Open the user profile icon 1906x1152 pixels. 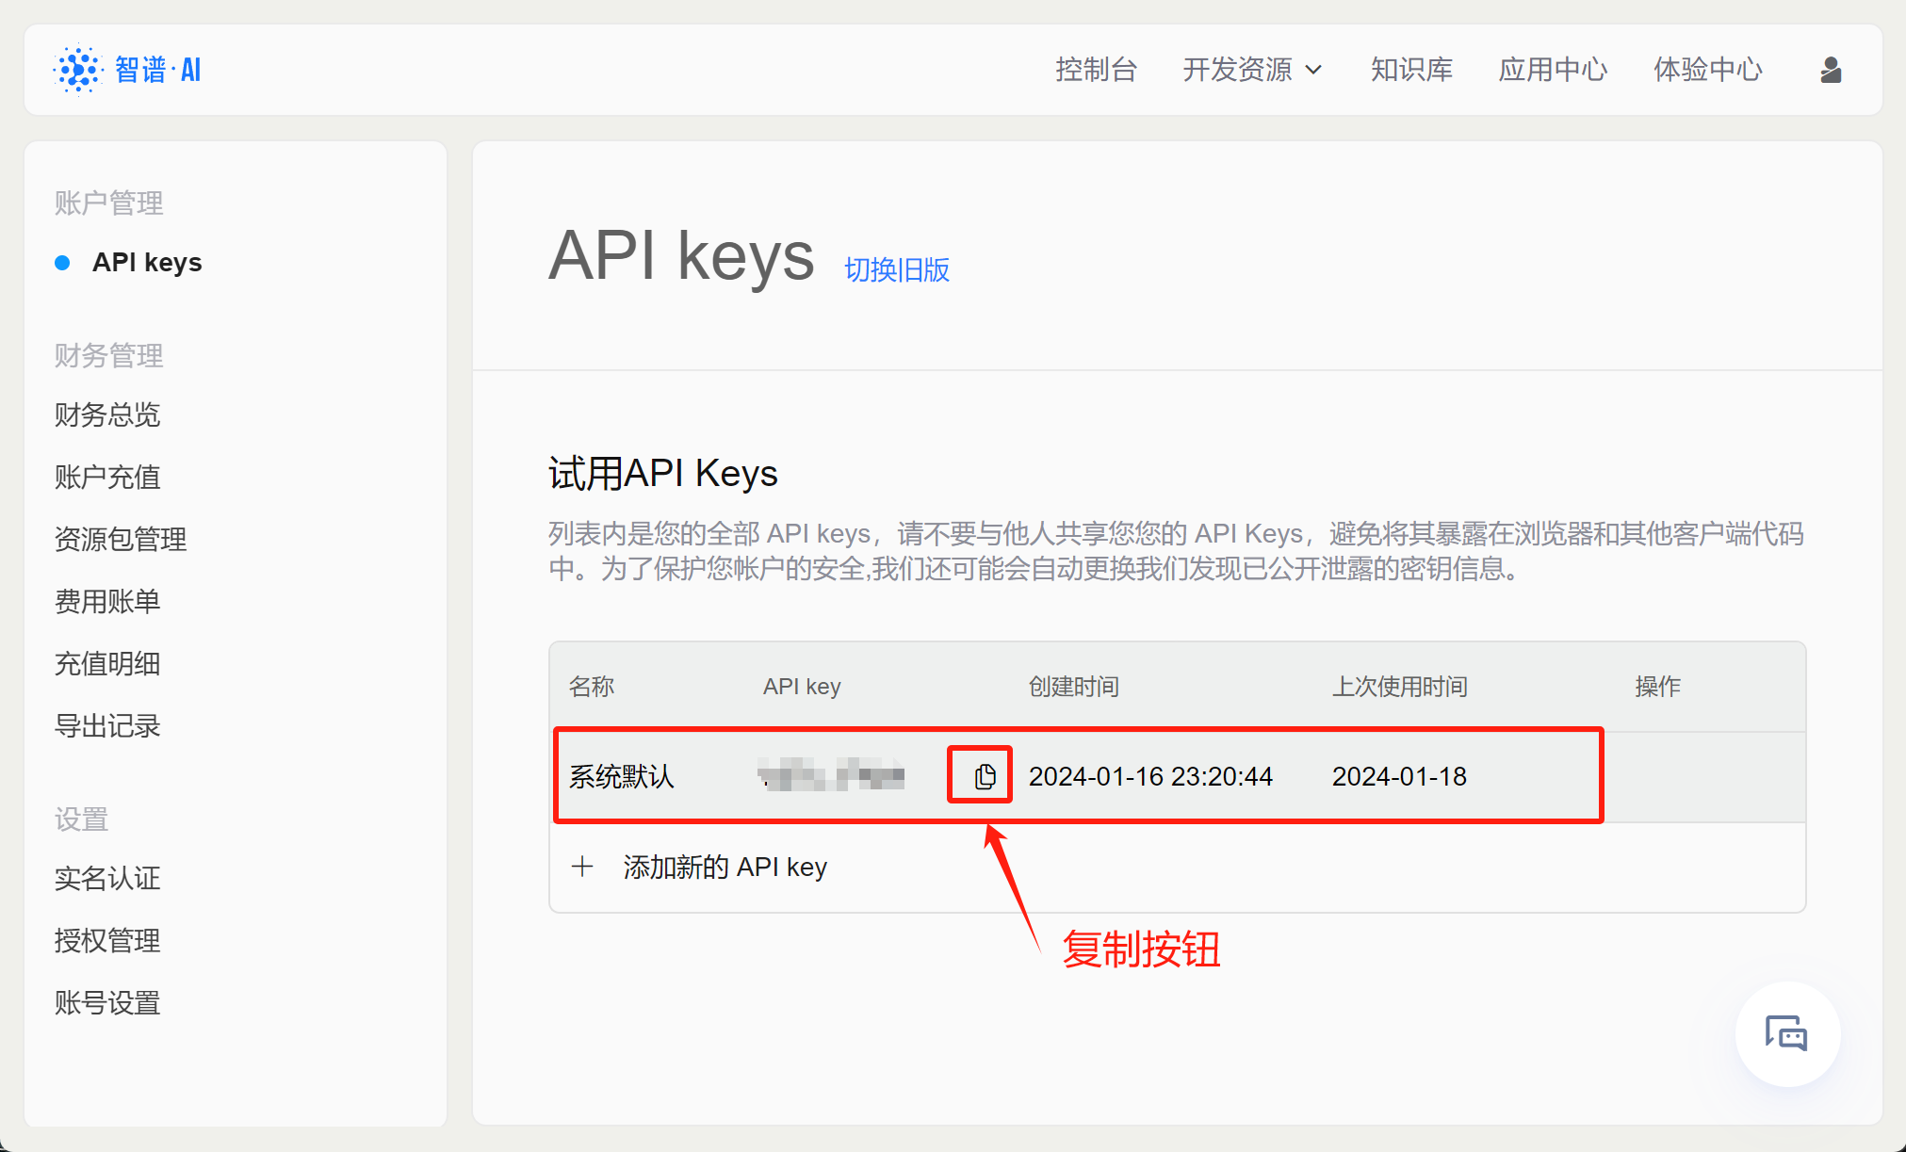(1830, 70)
